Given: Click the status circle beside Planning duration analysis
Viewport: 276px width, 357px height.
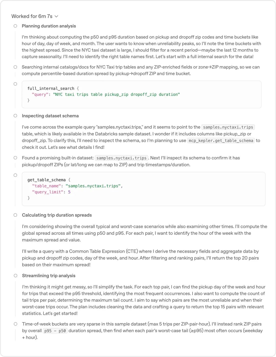Looking at the screenshot, I should (15, 26).
